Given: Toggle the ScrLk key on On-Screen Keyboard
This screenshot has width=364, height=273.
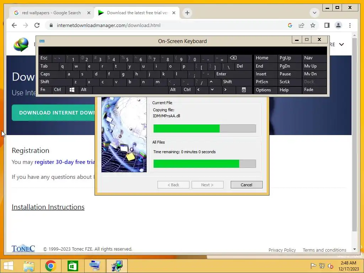Looking at the screenshot, I should (289, 82).
